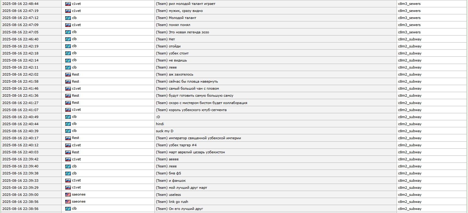Open player saeonee in the 22:39:00 row
This screenshot has width=468, height=213.
click(x=79, y=195)
